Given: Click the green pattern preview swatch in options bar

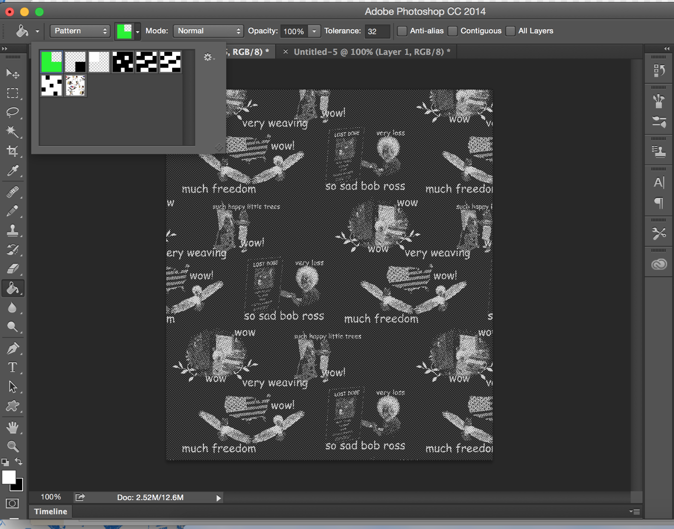Looking at the screenshot, I should pyautogui.click(x=125, y=31).
